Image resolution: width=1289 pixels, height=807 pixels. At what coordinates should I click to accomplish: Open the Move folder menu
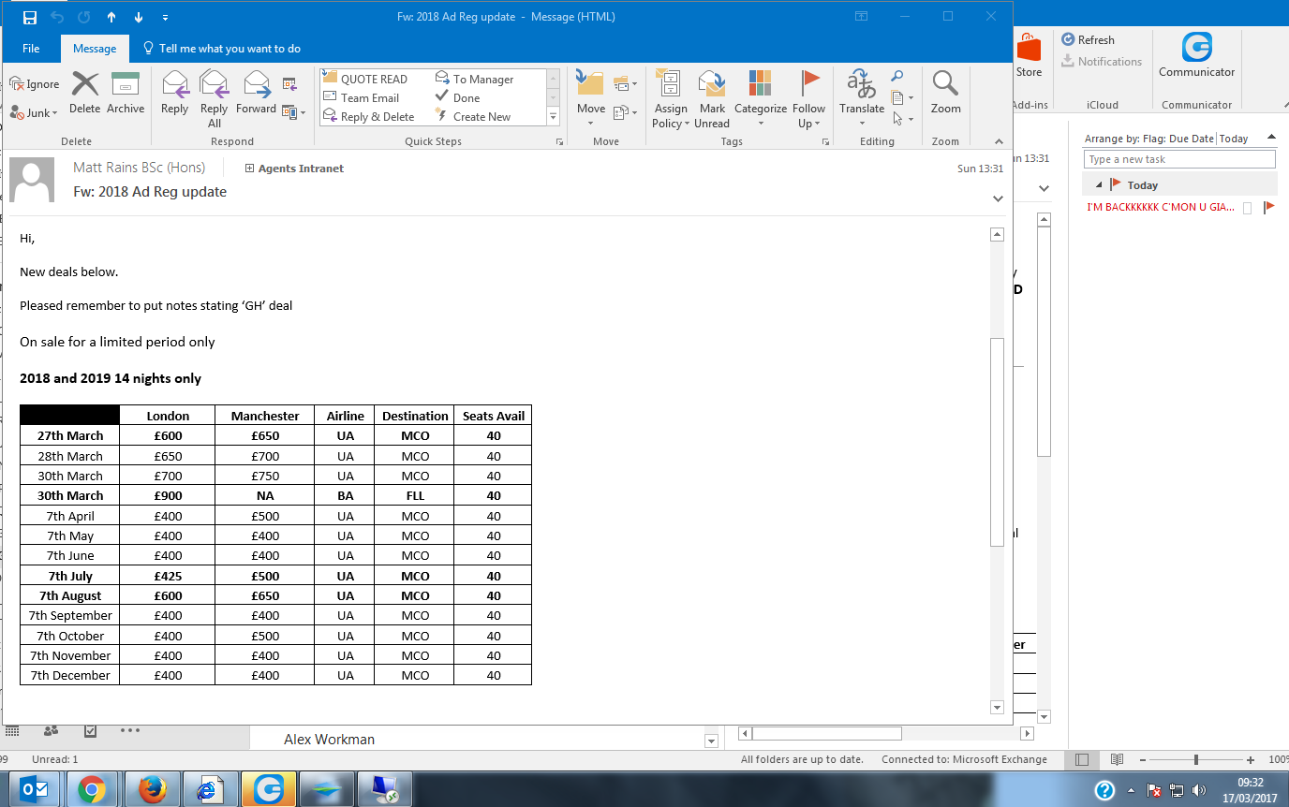(591, 99)
